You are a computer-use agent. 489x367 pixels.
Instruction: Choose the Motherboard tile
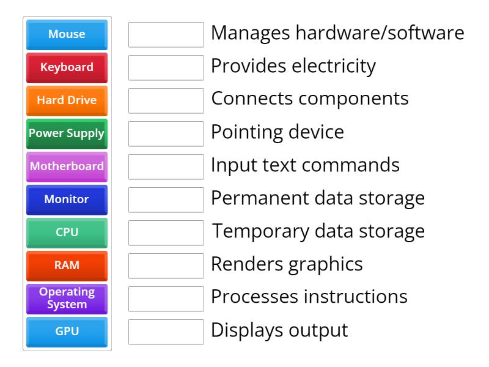(66, 167)
